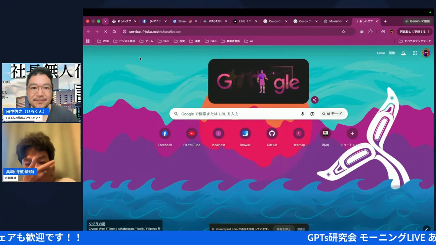Image resolution: width=436 pixels, height=245 pixels.
Task: Share the Google doodle
Action: [315, 100]
